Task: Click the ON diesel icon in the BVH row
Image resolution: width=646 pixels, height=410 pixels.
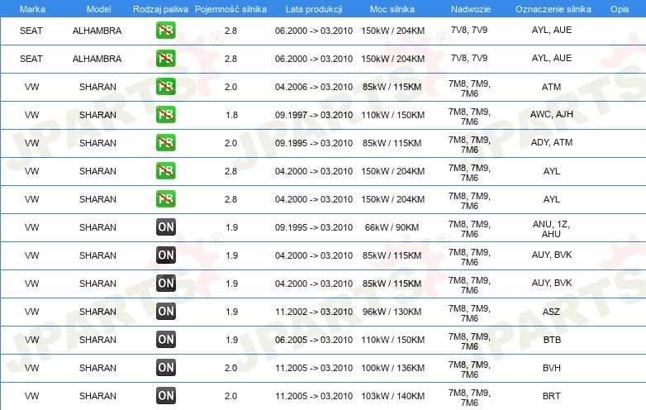Action: coord(165,368)
